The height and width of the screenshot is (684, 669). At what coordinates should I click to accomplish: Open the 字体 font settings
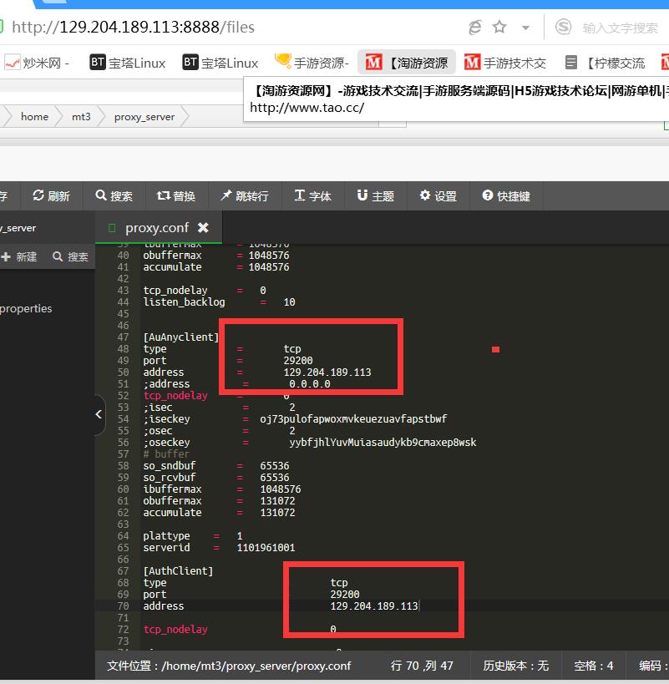[312, 195]
